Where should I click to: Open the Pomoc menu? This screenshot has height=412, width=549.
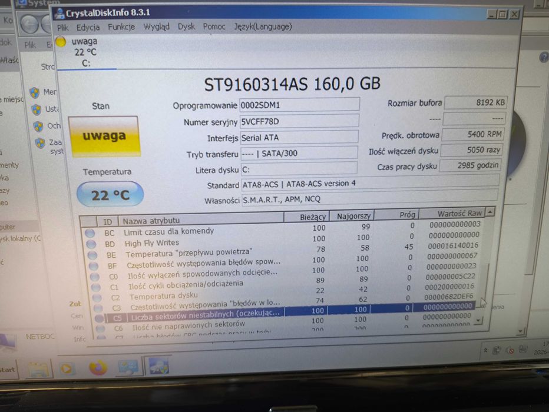tap(214, 26)
